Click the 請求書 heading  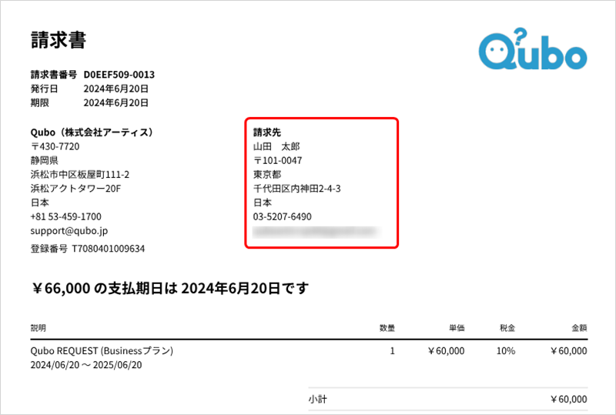pos(59,40)
